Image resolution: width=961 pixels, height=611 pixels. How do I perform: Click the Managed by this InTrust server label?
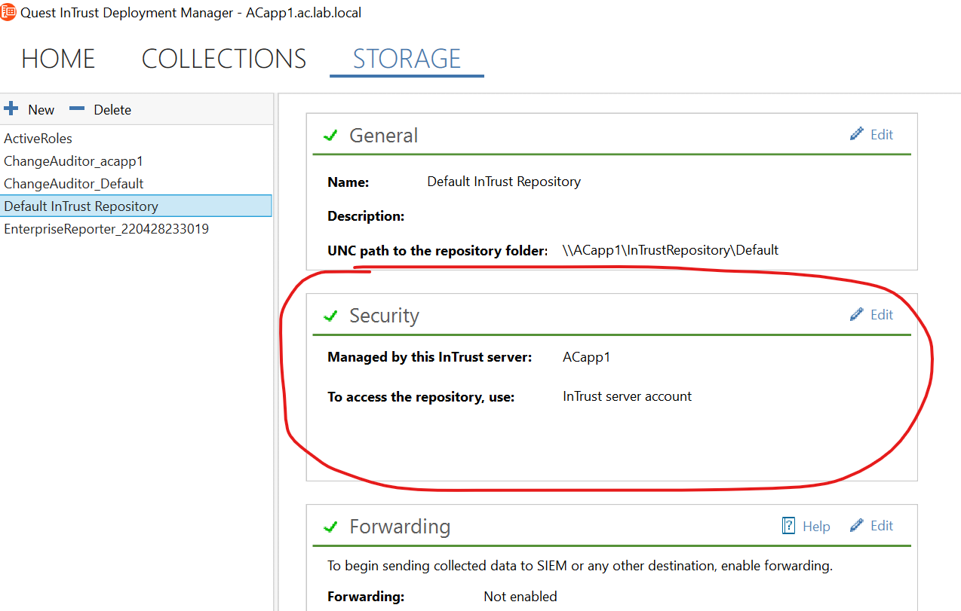coord(430,357)
